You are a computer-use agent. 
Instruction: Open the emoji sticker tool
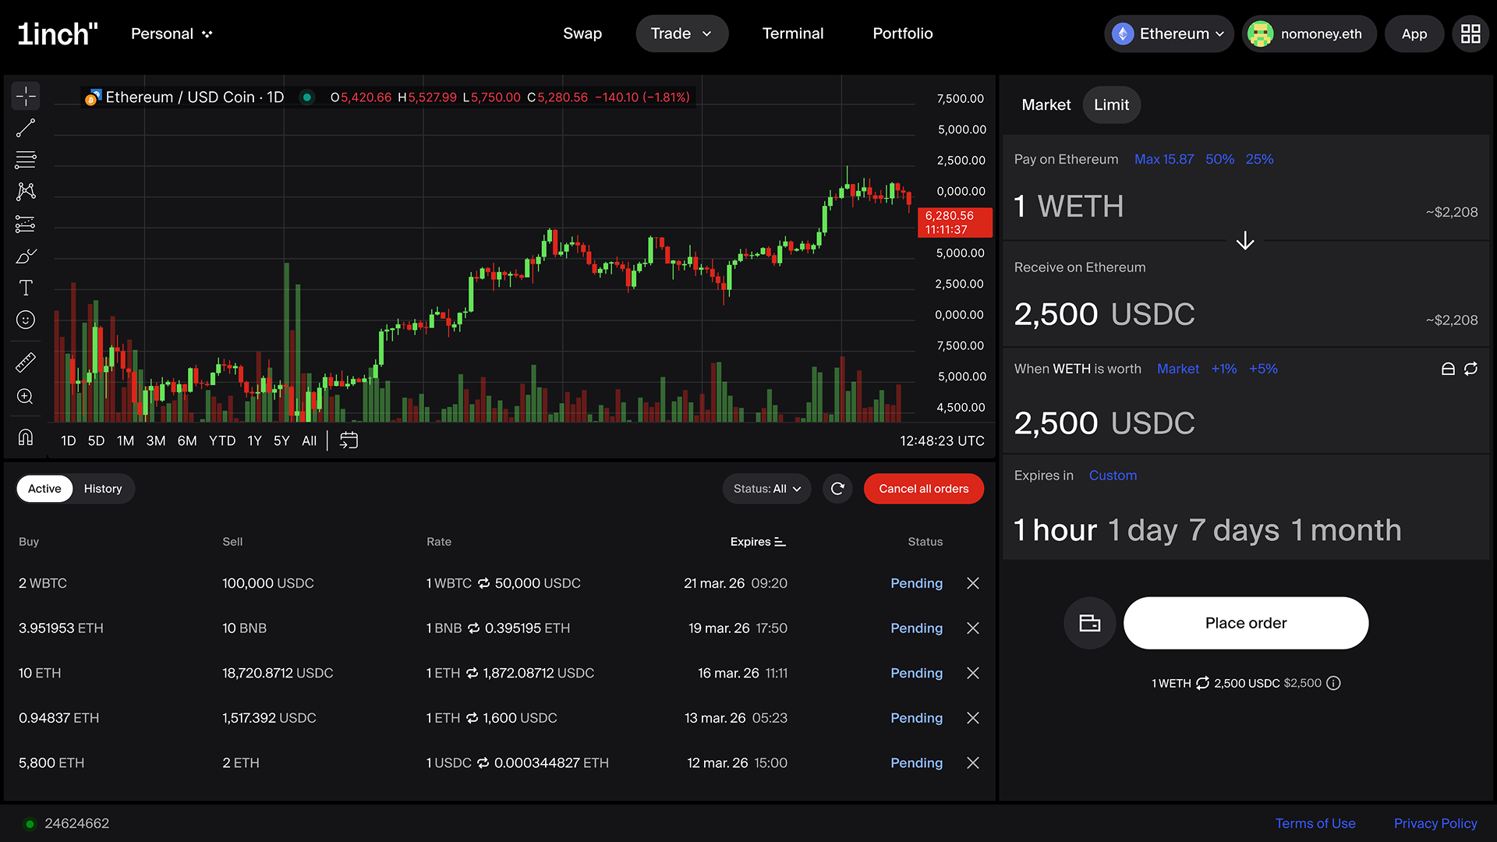[26, 320]
